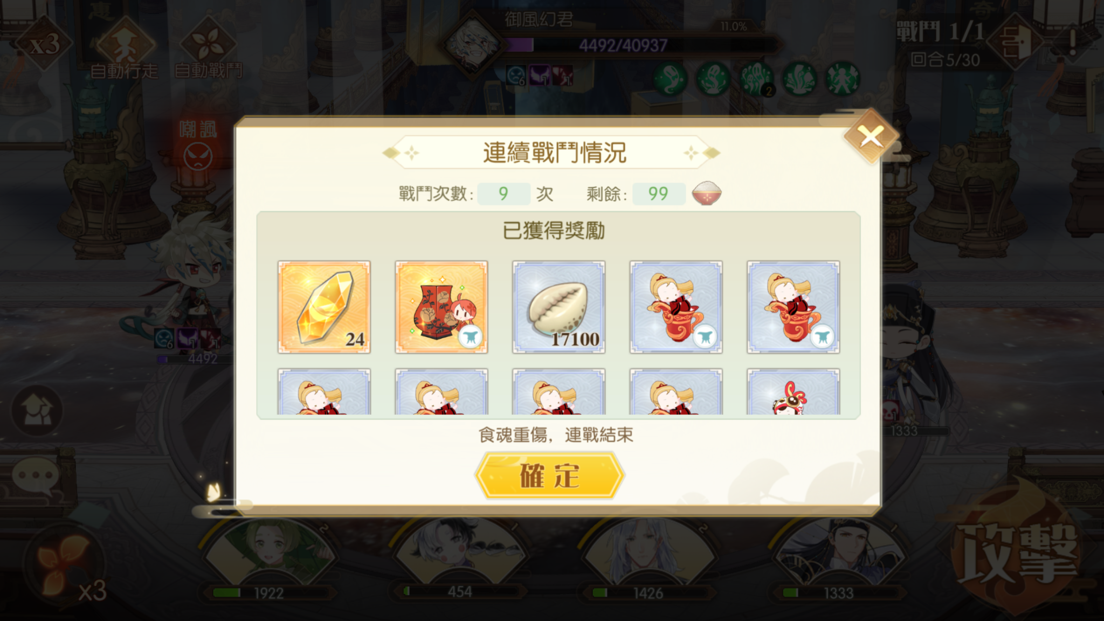Open the chat speech bubble icon

point(36,477)
